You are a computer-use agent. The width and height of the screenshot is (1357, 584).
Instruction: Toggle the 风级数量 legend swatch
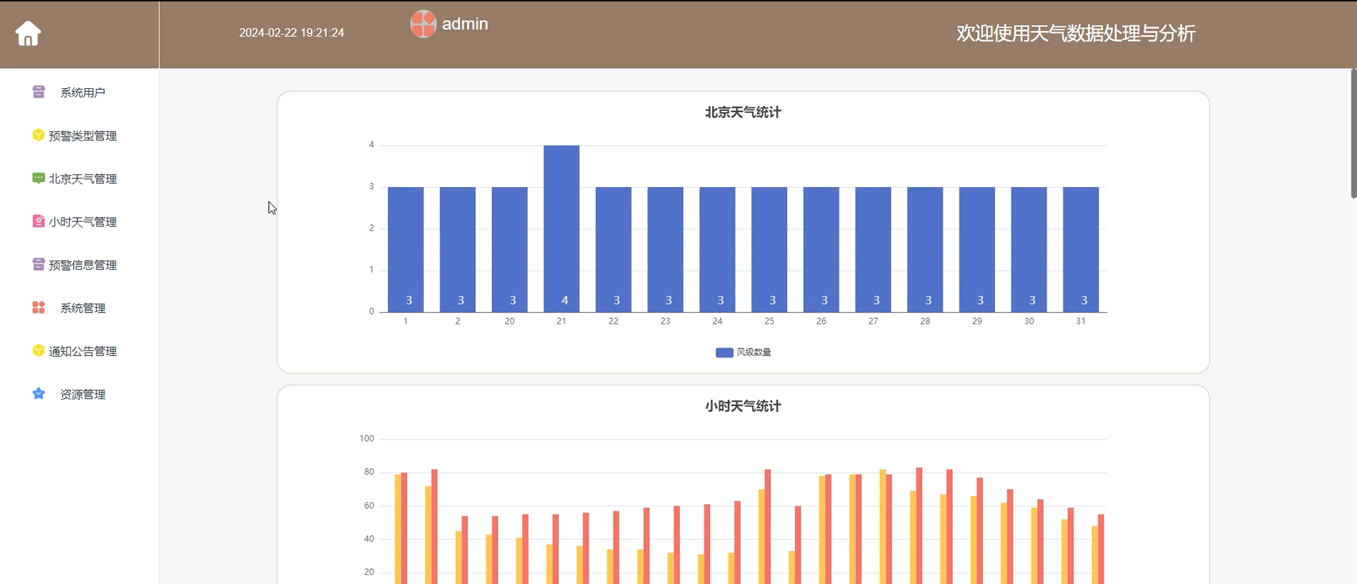[724, 352]
